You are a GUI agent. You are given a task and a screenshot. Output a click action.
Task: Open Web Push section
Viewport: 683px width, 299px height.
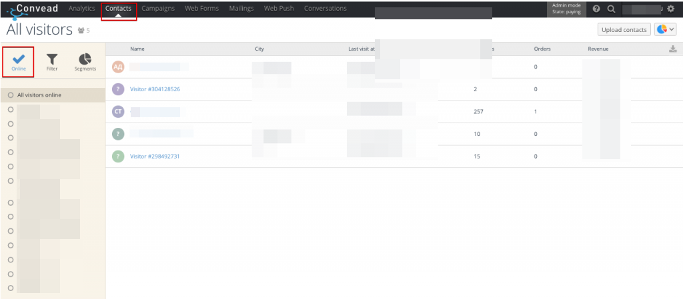click(x=279, y=8)
